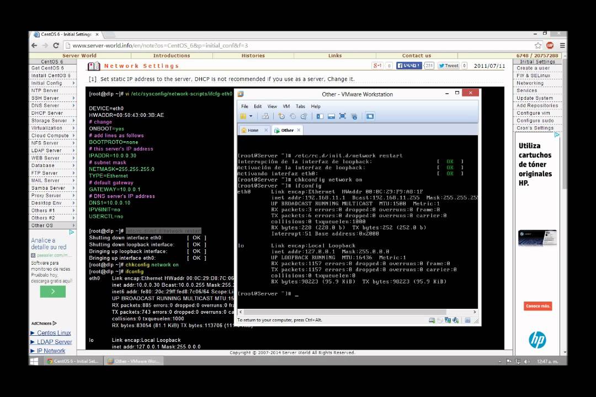The width and height of the screenshot is (596, 397).
Task: Expand the Samba Server menu
Action: pos(53,188)
